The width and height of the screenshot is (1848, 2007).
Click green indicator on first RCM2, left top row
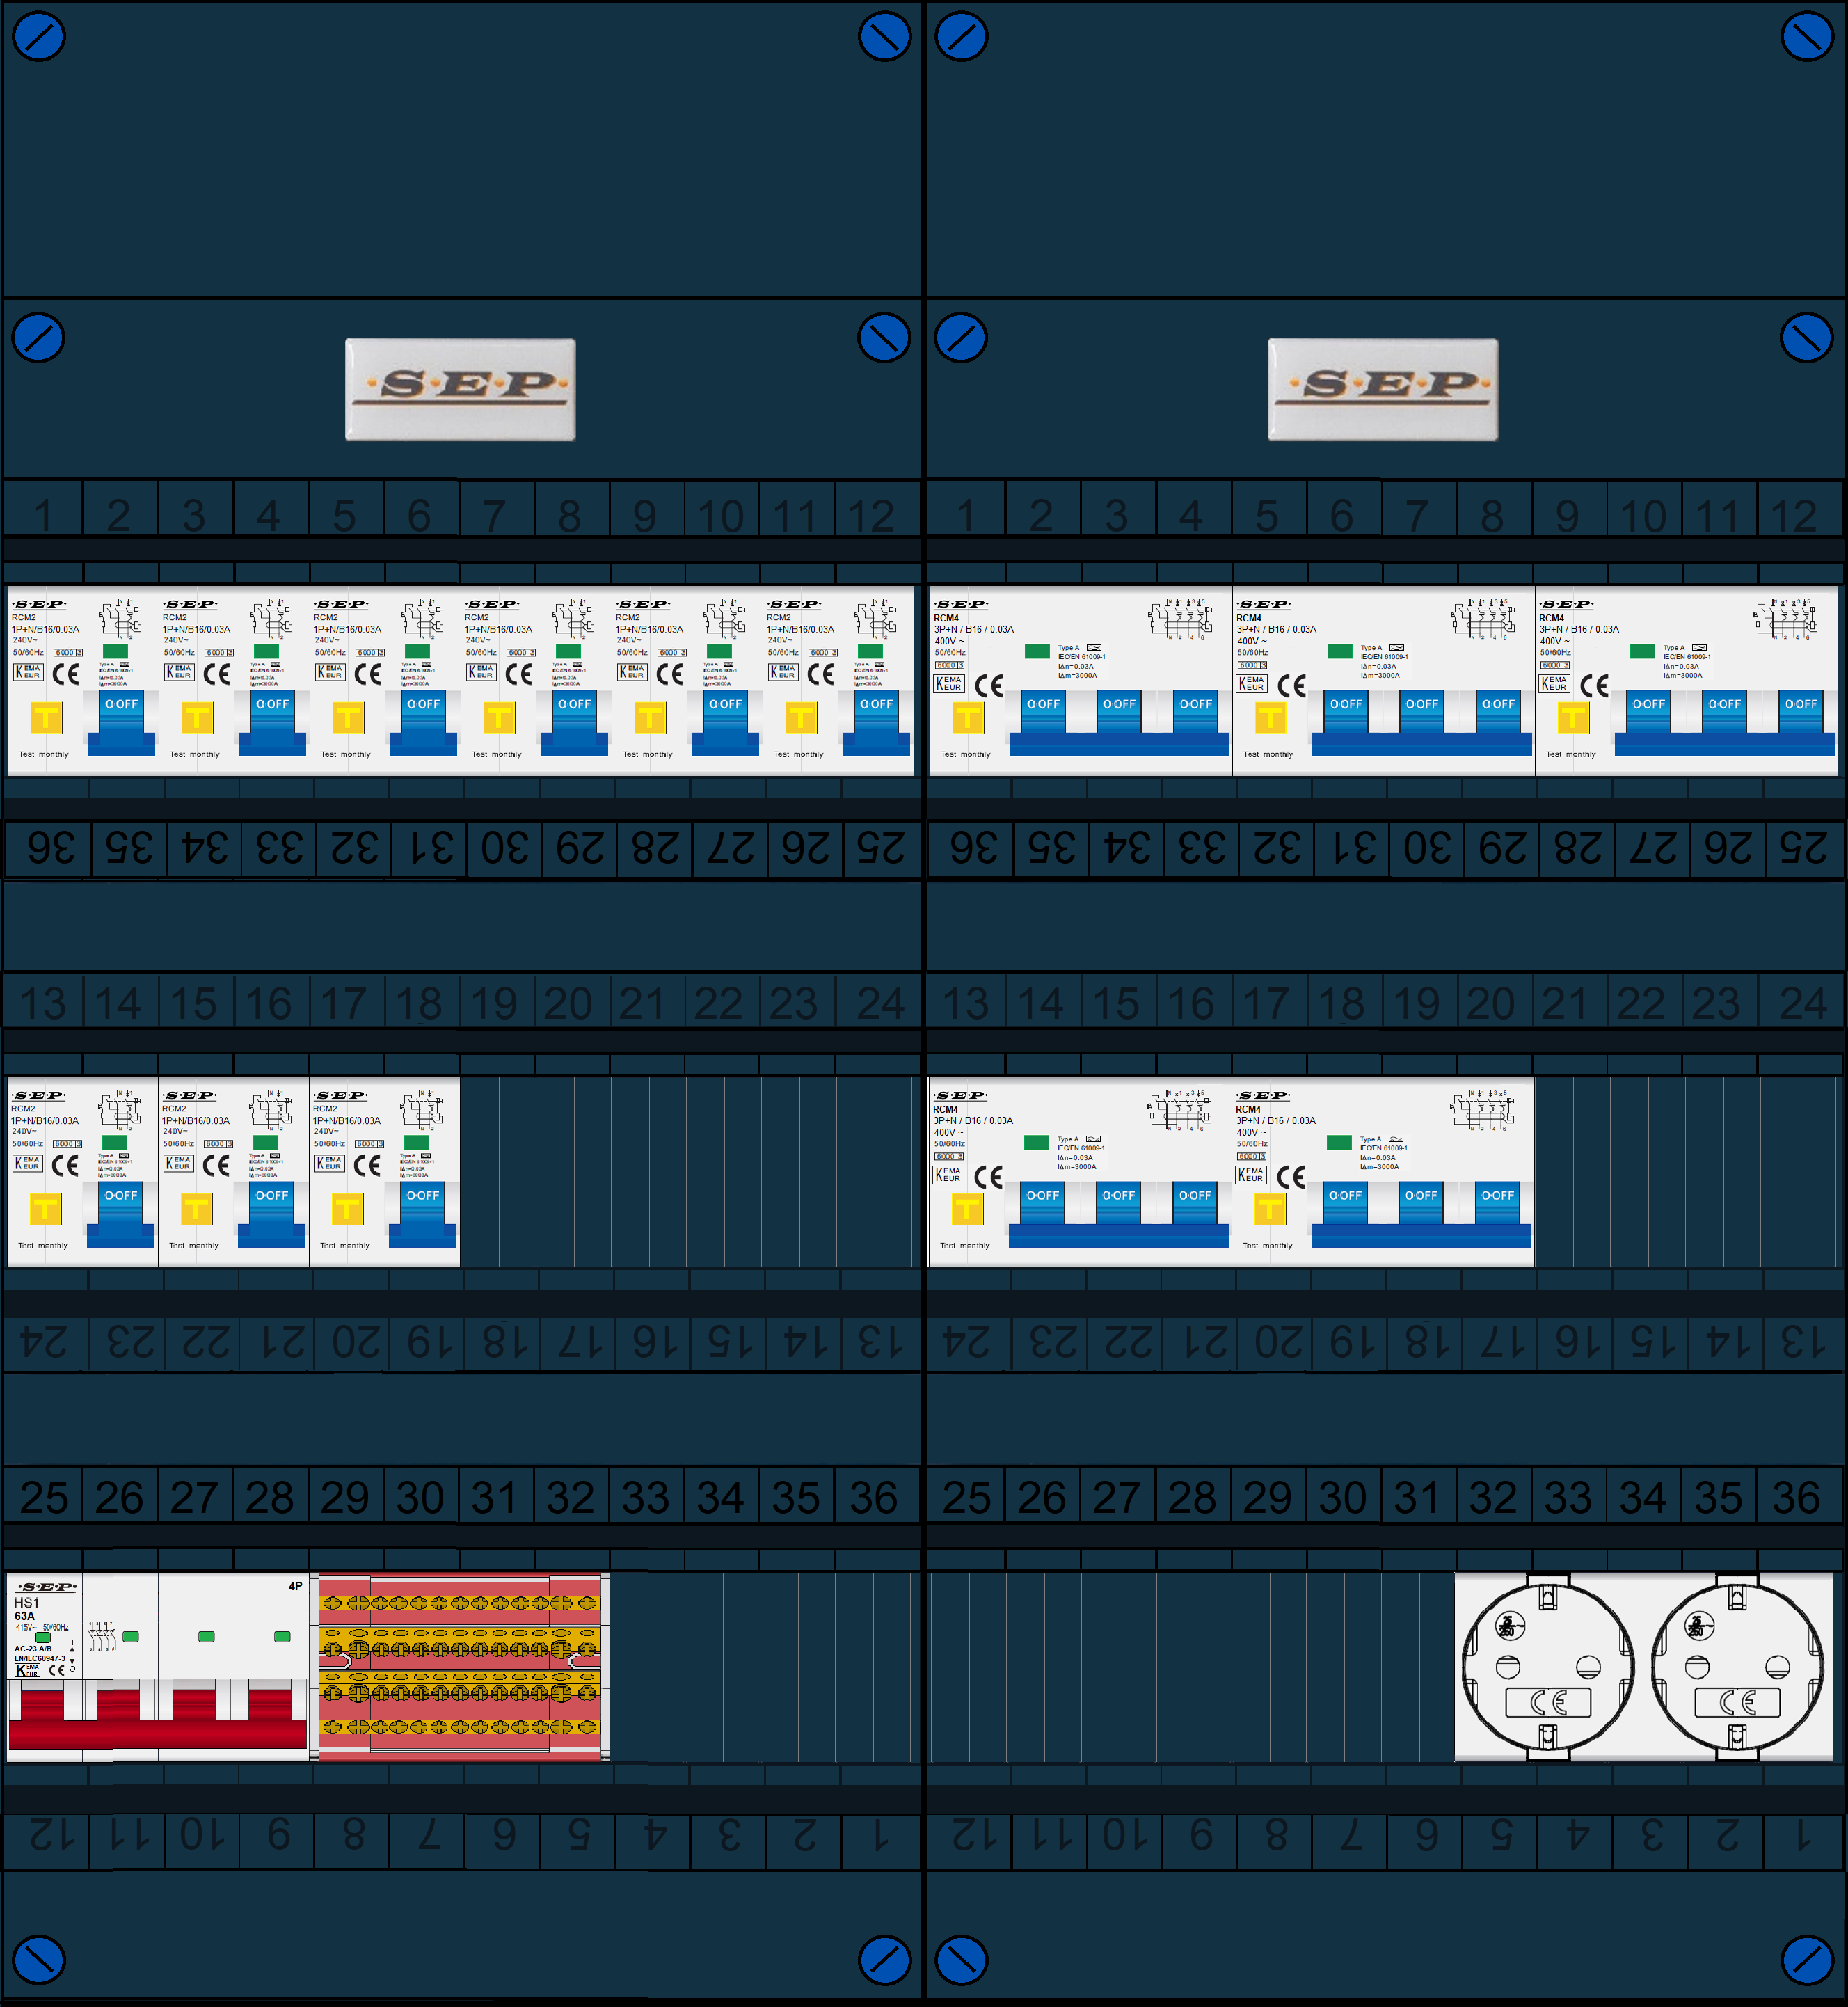click(116, 651)
